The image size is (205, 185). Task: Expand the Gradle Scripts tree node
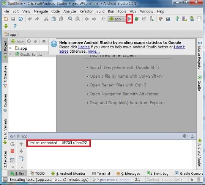pos(11,54)
